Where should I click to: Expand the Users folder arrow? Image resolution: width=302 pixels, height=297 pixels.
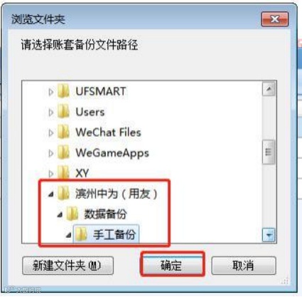tap(50, 112)
